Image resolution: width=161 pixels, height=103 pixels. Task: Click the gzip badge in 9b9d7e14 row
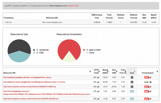click(x=147, y=87)
